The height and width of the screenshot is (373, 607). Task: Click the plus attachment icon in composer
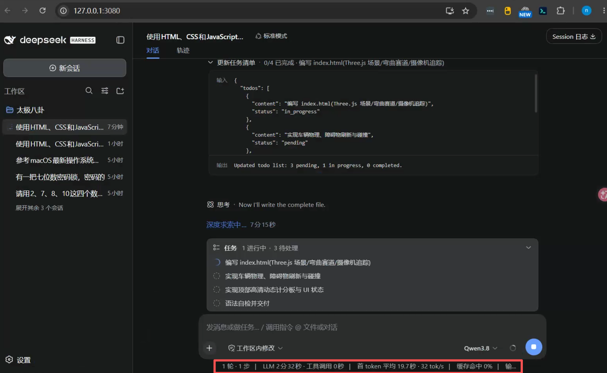coord(209,348)
